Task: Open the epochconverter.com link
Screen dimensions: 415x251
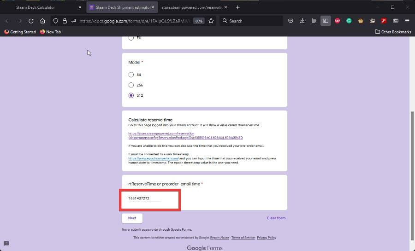Action: pyautogui.click(x=154, y=158)
